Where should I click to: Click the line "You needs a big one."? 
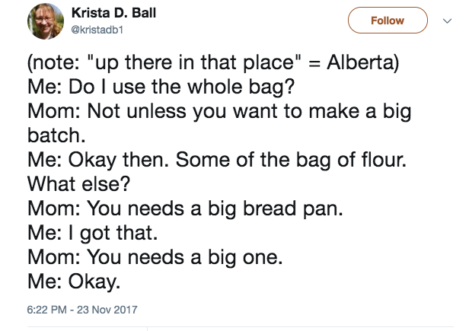tap(184, 257)
